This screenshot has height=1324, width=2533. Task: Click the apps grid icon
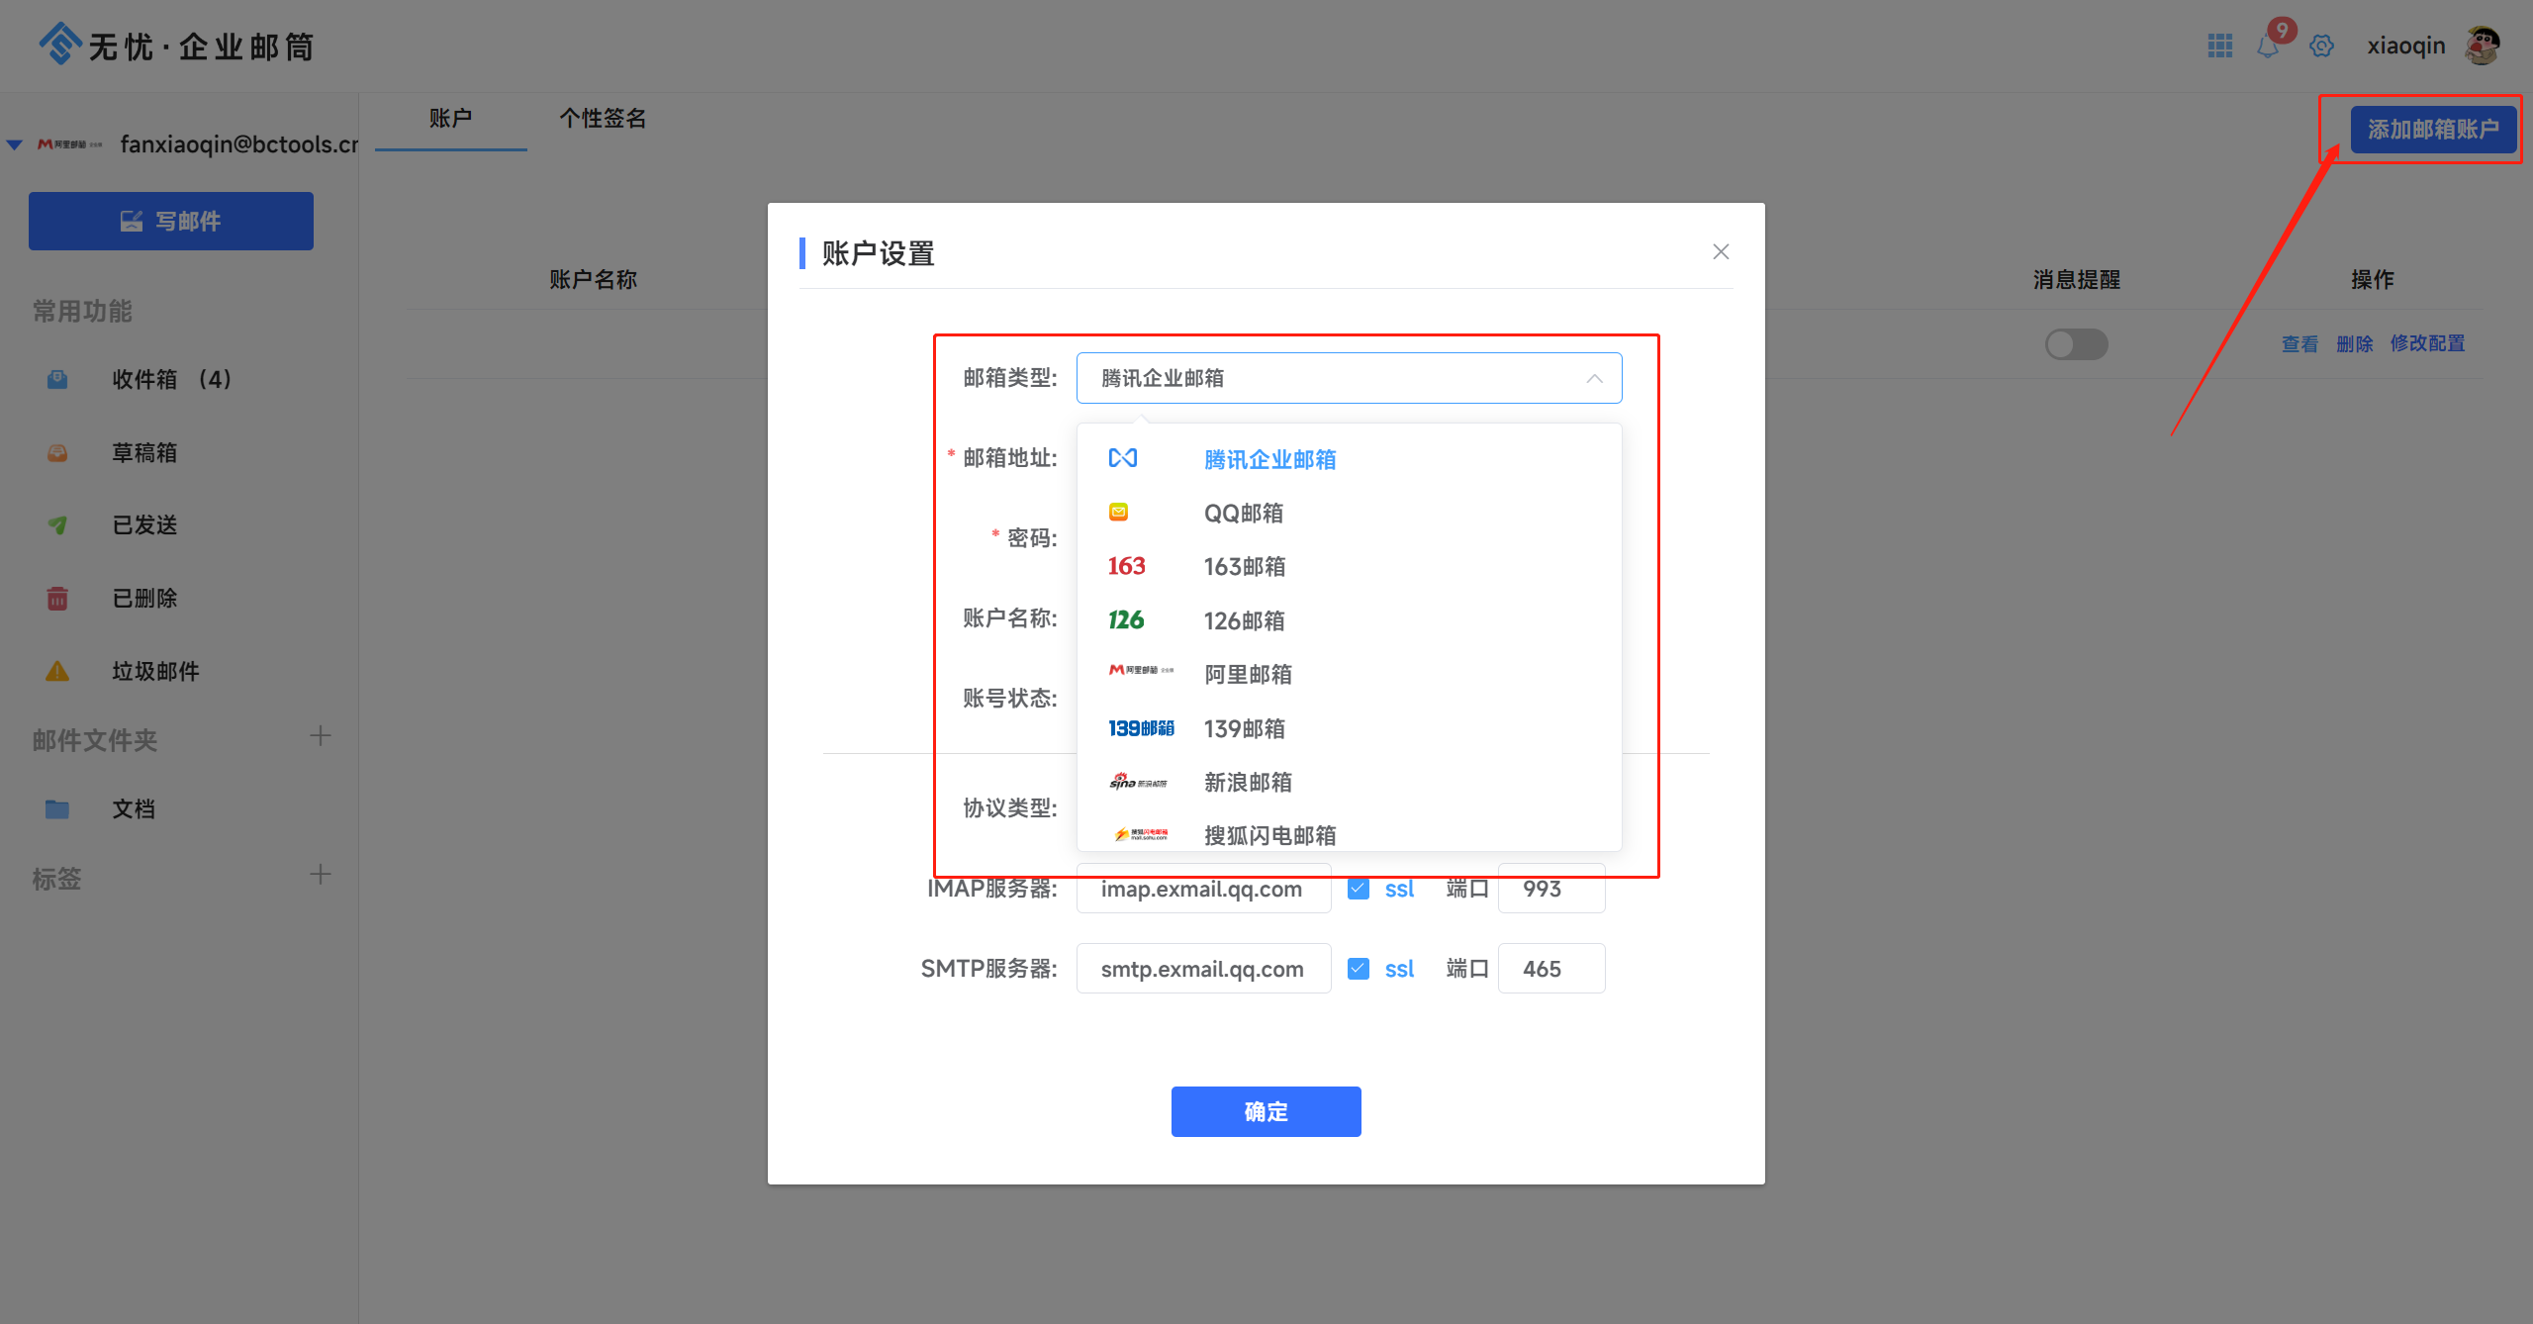(2219, 46)
